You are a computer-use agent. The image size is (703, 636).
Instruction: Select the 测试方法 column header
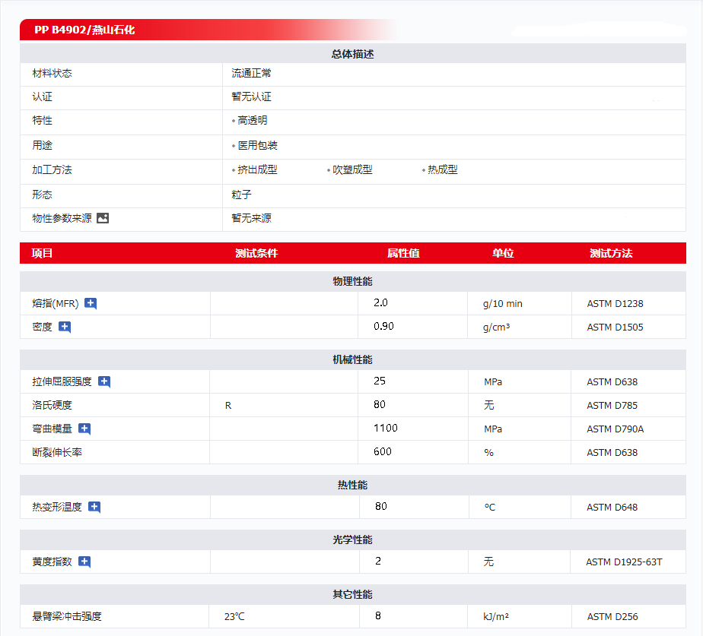click(611, 253)
